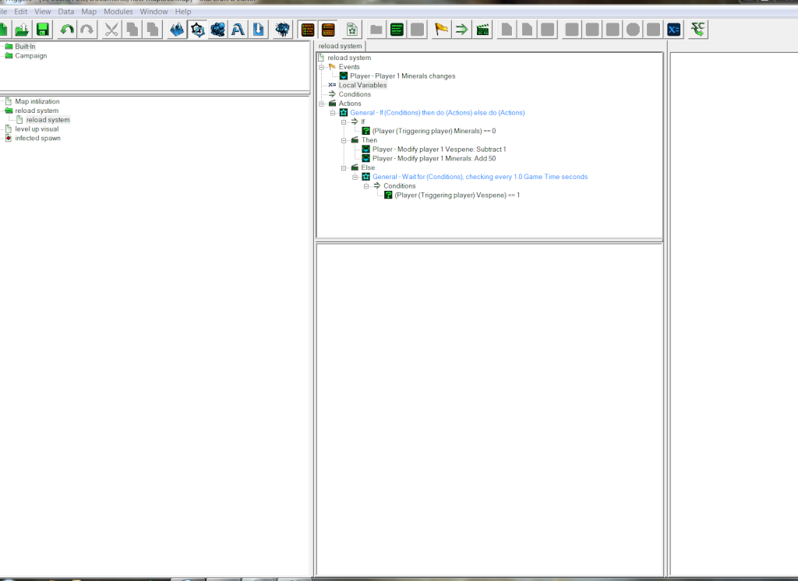The height and width of the screenshot is (581, 798).
Task: Select the Local Variables node
Action: [363, 85]
